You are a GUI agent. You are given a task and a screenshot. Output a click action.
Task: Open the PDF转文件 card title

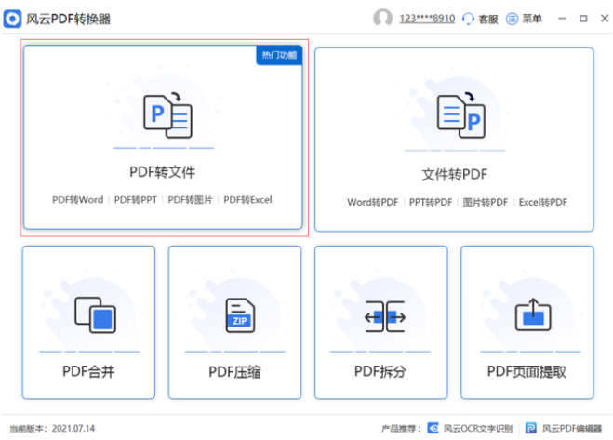162,172
